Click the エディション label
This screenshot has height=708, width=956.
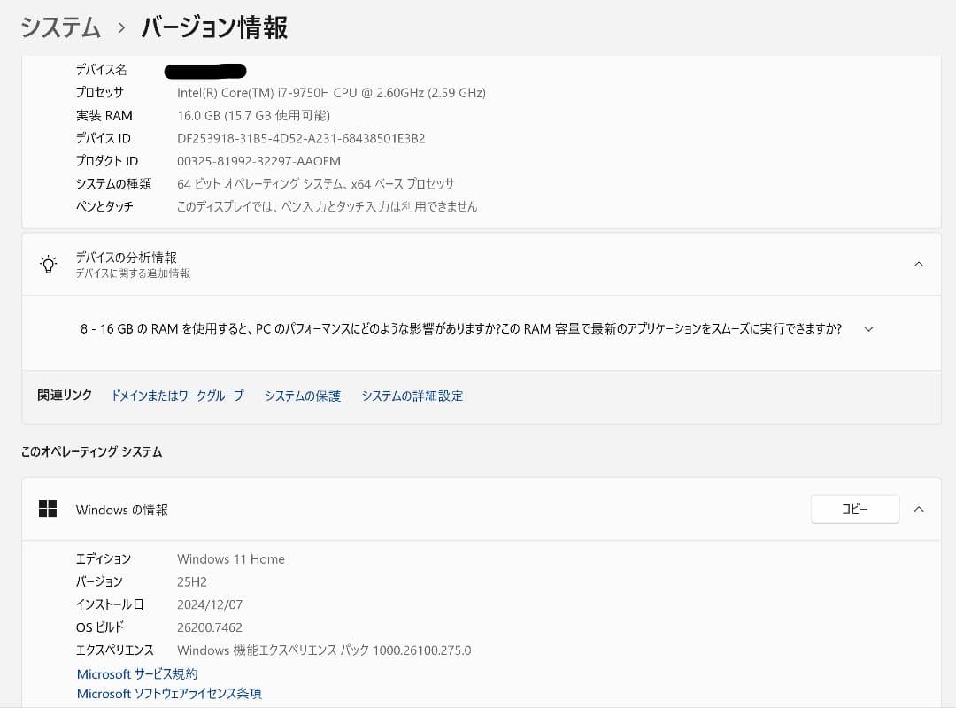[x=104, y=558]
